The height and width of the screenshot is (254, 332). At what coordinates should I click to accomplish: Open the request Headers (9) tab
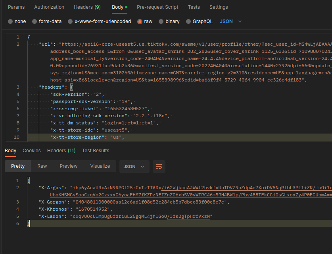click(x=87, y=7)
